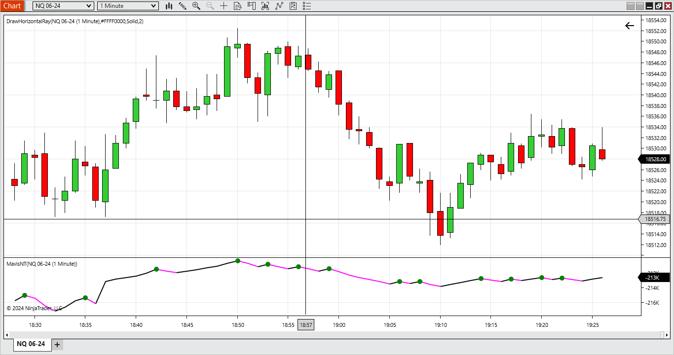Expand the 1 Minute interval dropdown
This screenshot has height=355, width=674.
128,6
